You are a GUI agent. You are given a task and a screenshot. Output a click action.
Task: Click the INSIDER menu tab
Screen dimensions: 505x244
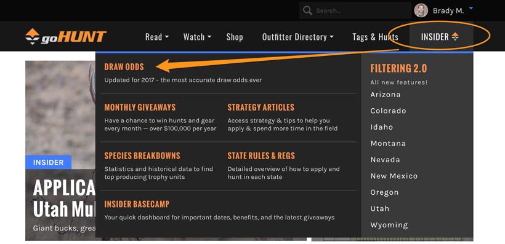pyautogui.click(x=441, y=37)
